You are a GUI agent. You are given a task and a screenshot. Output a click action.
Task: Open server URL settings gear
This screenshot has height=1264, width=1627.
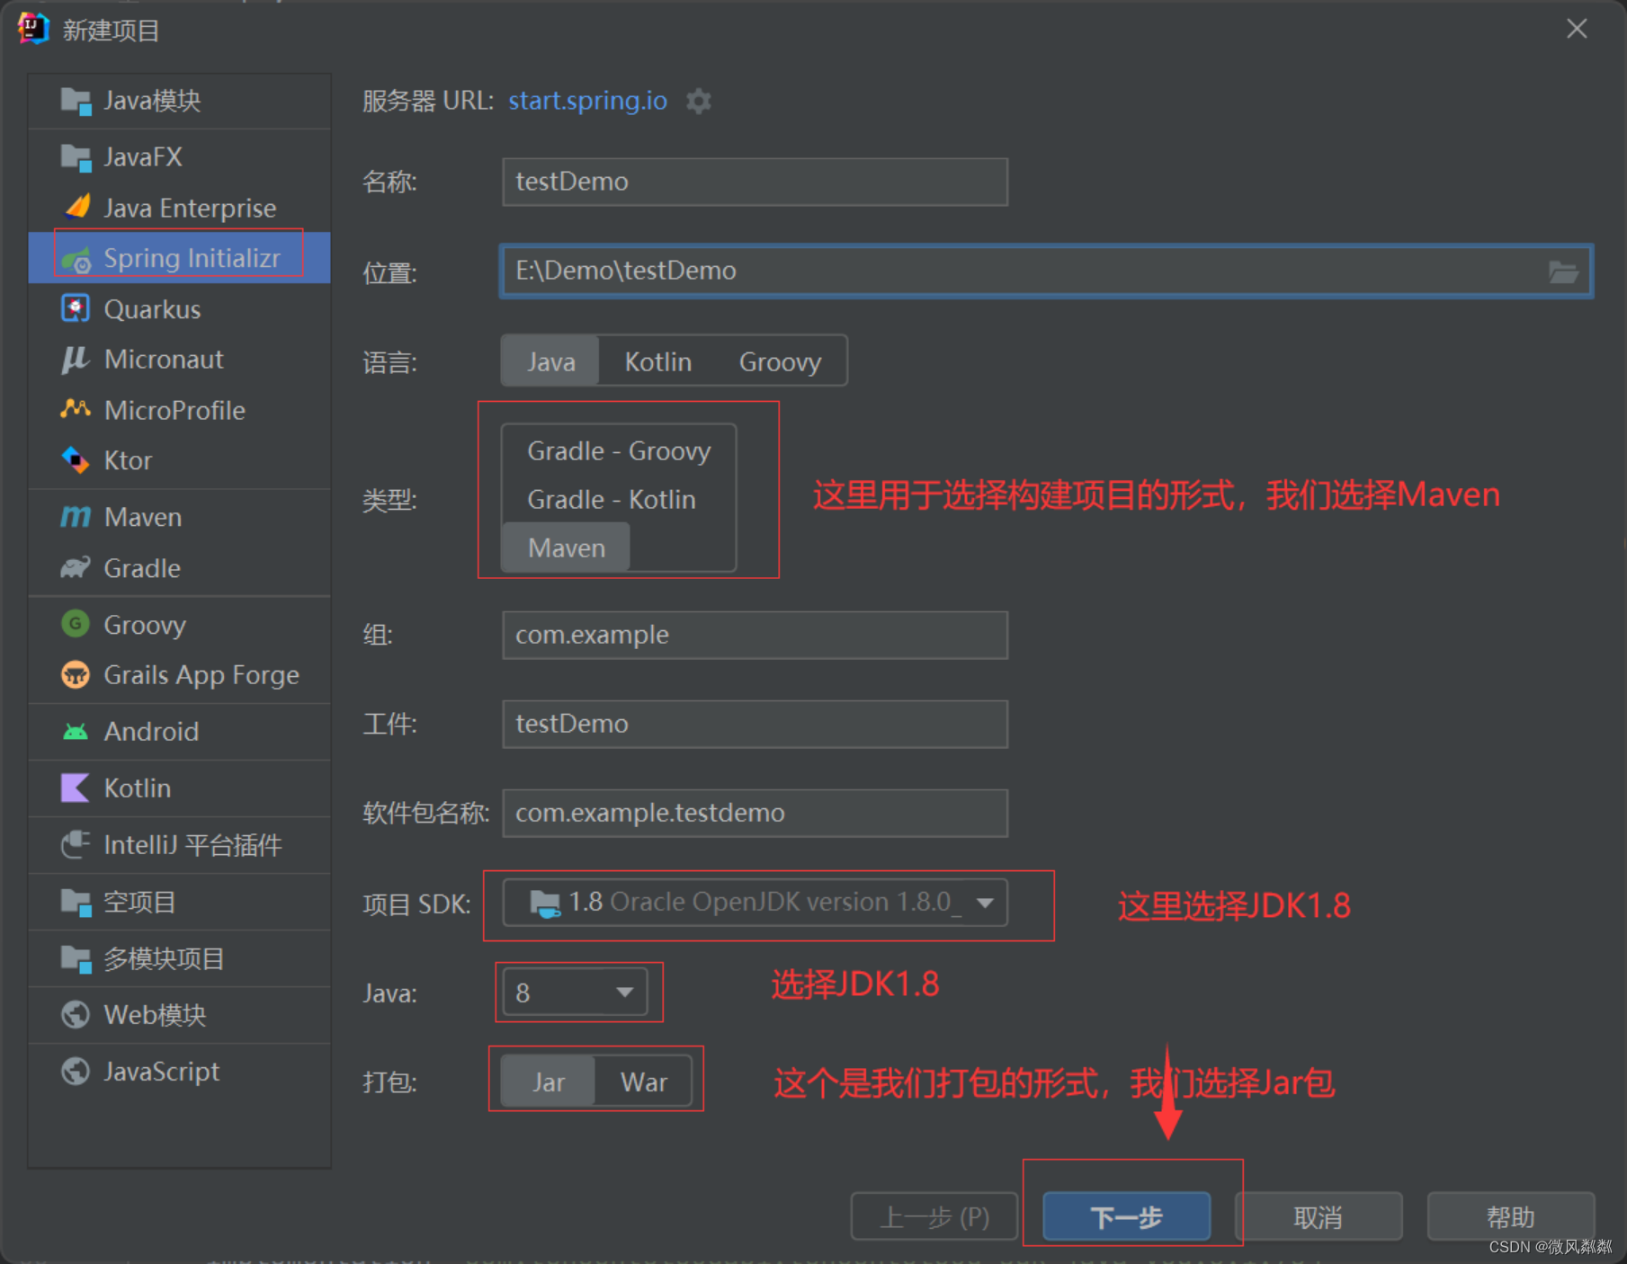(699, 102)
